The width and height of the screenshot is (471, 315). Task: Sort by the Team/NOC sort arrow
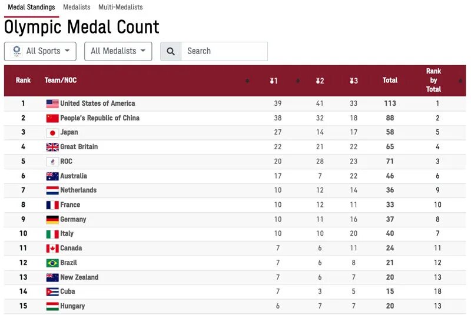tap(247, 81)
